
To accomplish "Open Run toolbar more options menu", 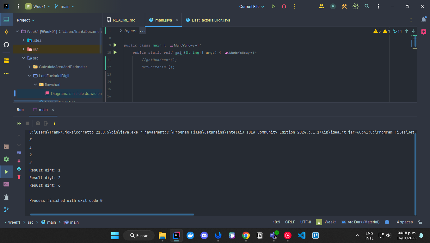I will (x=54, y=123).
